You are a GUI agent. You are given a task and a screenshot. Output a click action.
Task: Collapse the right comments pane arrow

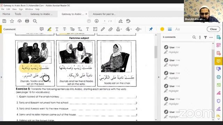pos(159,77)
